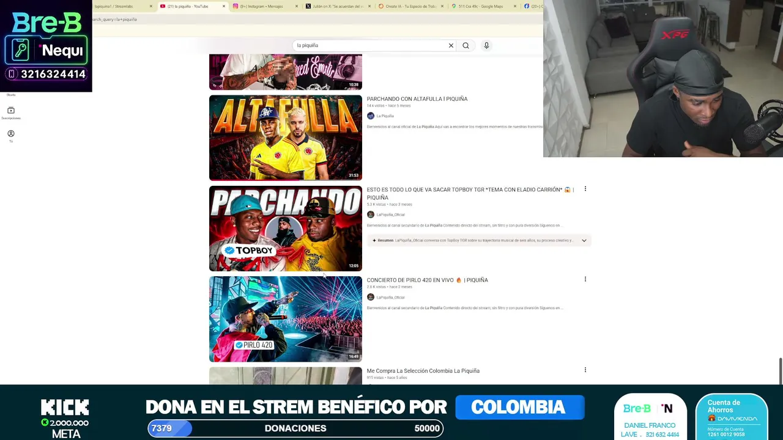Close the Julián on X tab
The width and height of the screenshot is (783, 440).
[369, 6]
